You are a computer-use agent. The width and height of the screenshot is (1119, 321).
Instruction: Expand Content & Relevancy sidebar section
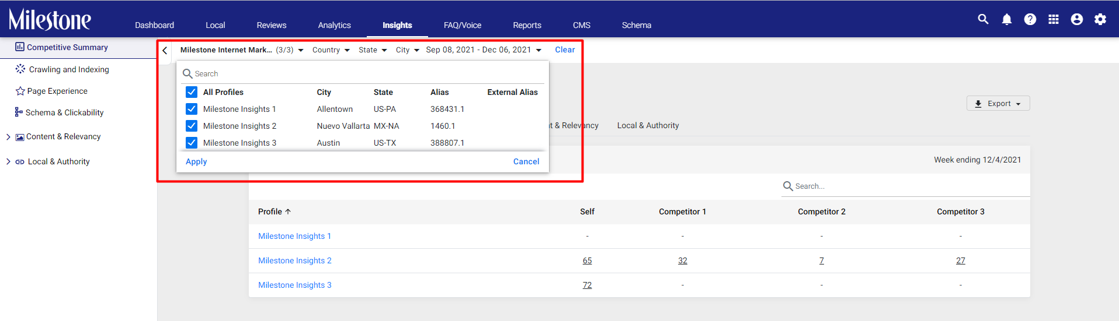click(x=8, y=137)
